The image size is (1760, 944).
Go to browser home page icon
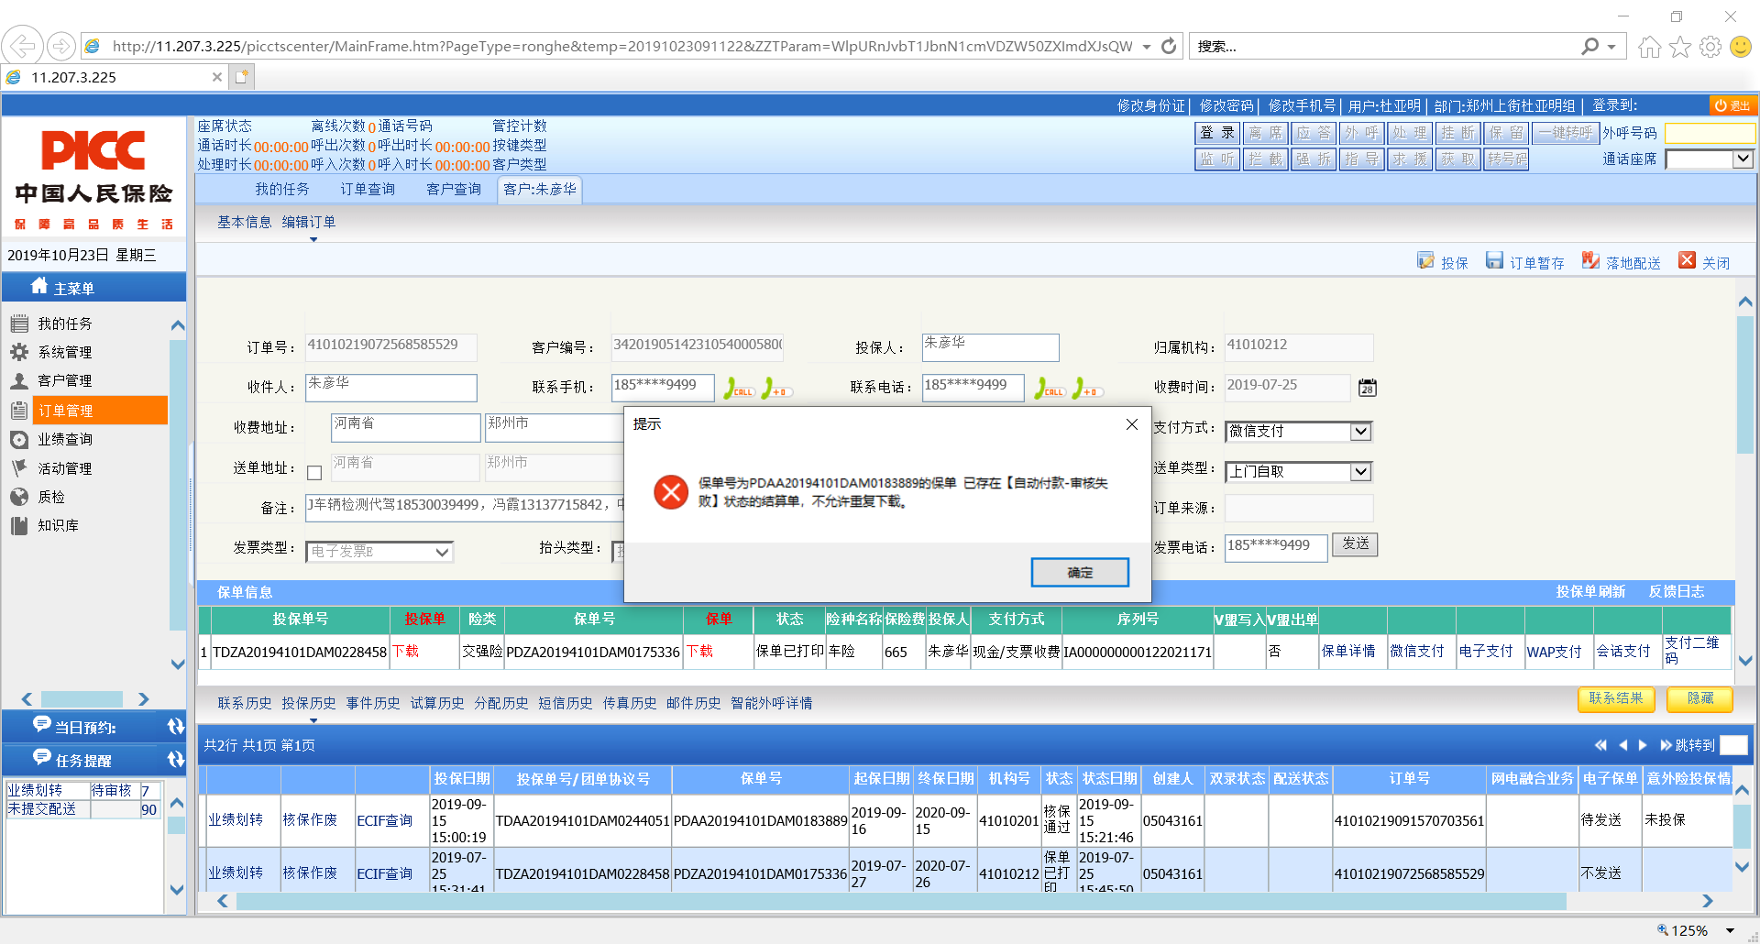coord(1649,47)
